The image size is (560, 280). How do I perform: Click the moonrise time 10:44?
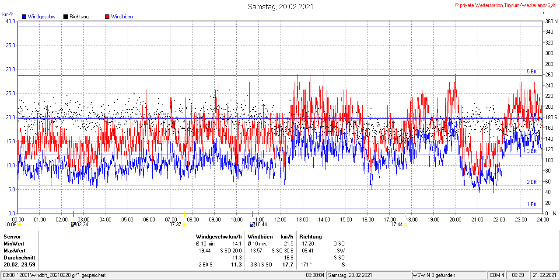(x=261, y=225)
